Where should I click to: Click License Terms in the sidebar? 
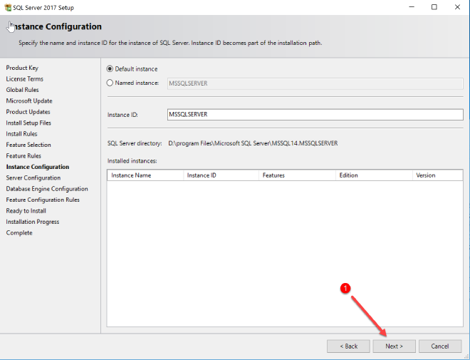click(x=25, y=79)
